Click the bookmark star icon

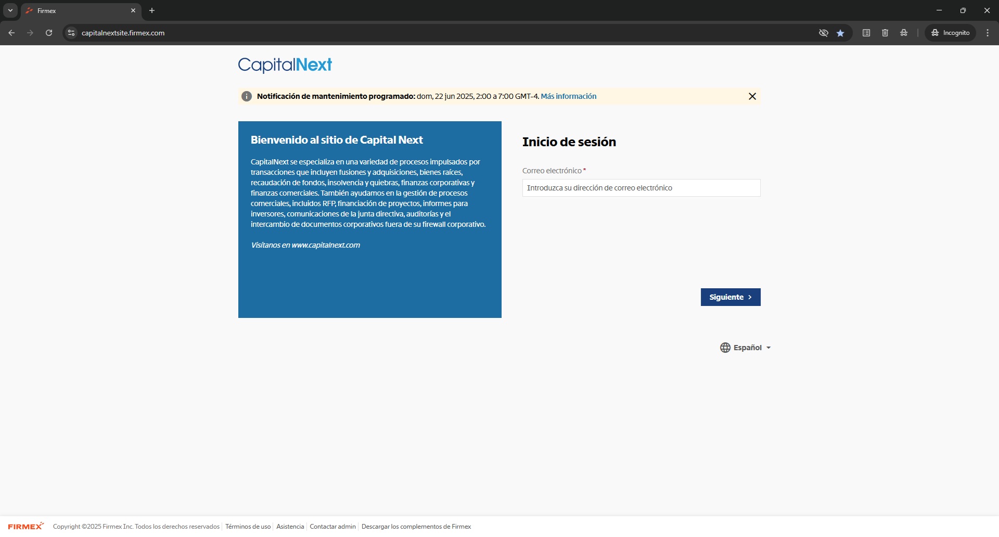click(x=840, y=33)
